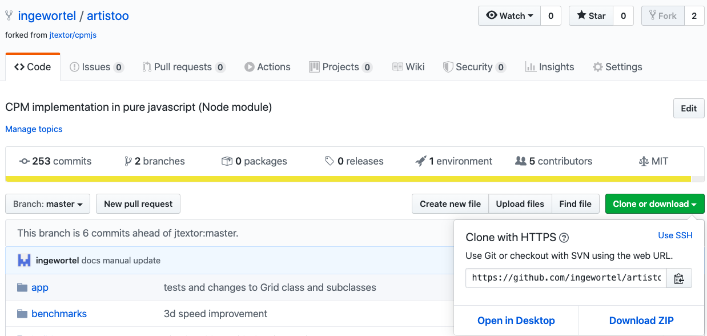Open the artistoo repository name link

(108, 15)
